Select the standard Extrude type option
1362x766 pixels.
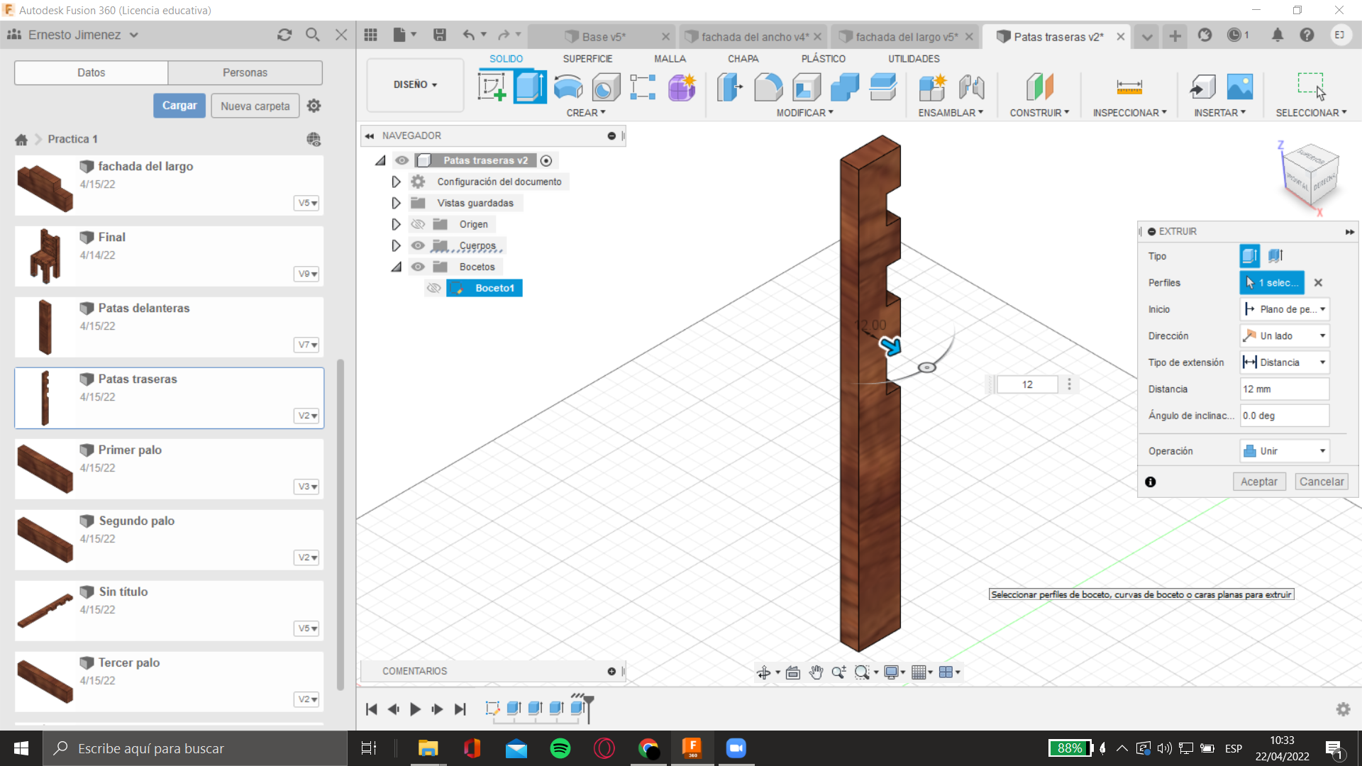1250,256
